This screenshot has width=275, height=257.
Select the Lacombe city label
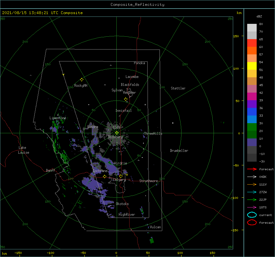tap(132, 77)
